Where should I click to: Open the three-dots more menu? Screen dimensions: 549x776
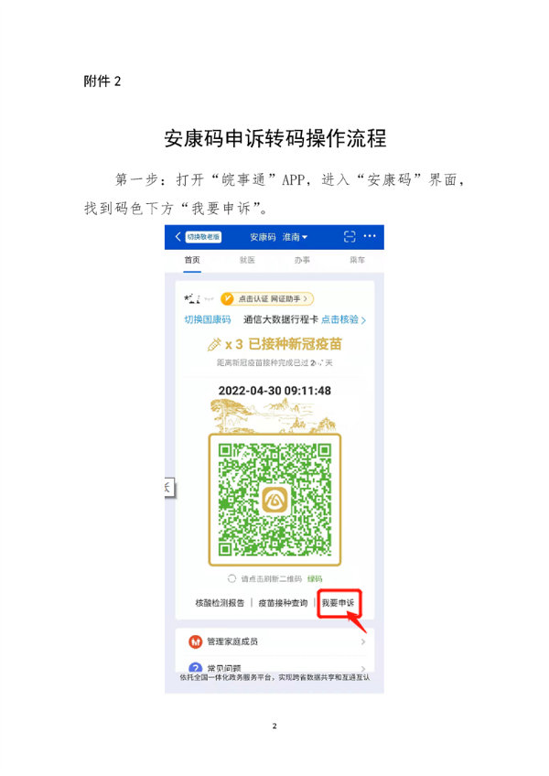point(370,236)
